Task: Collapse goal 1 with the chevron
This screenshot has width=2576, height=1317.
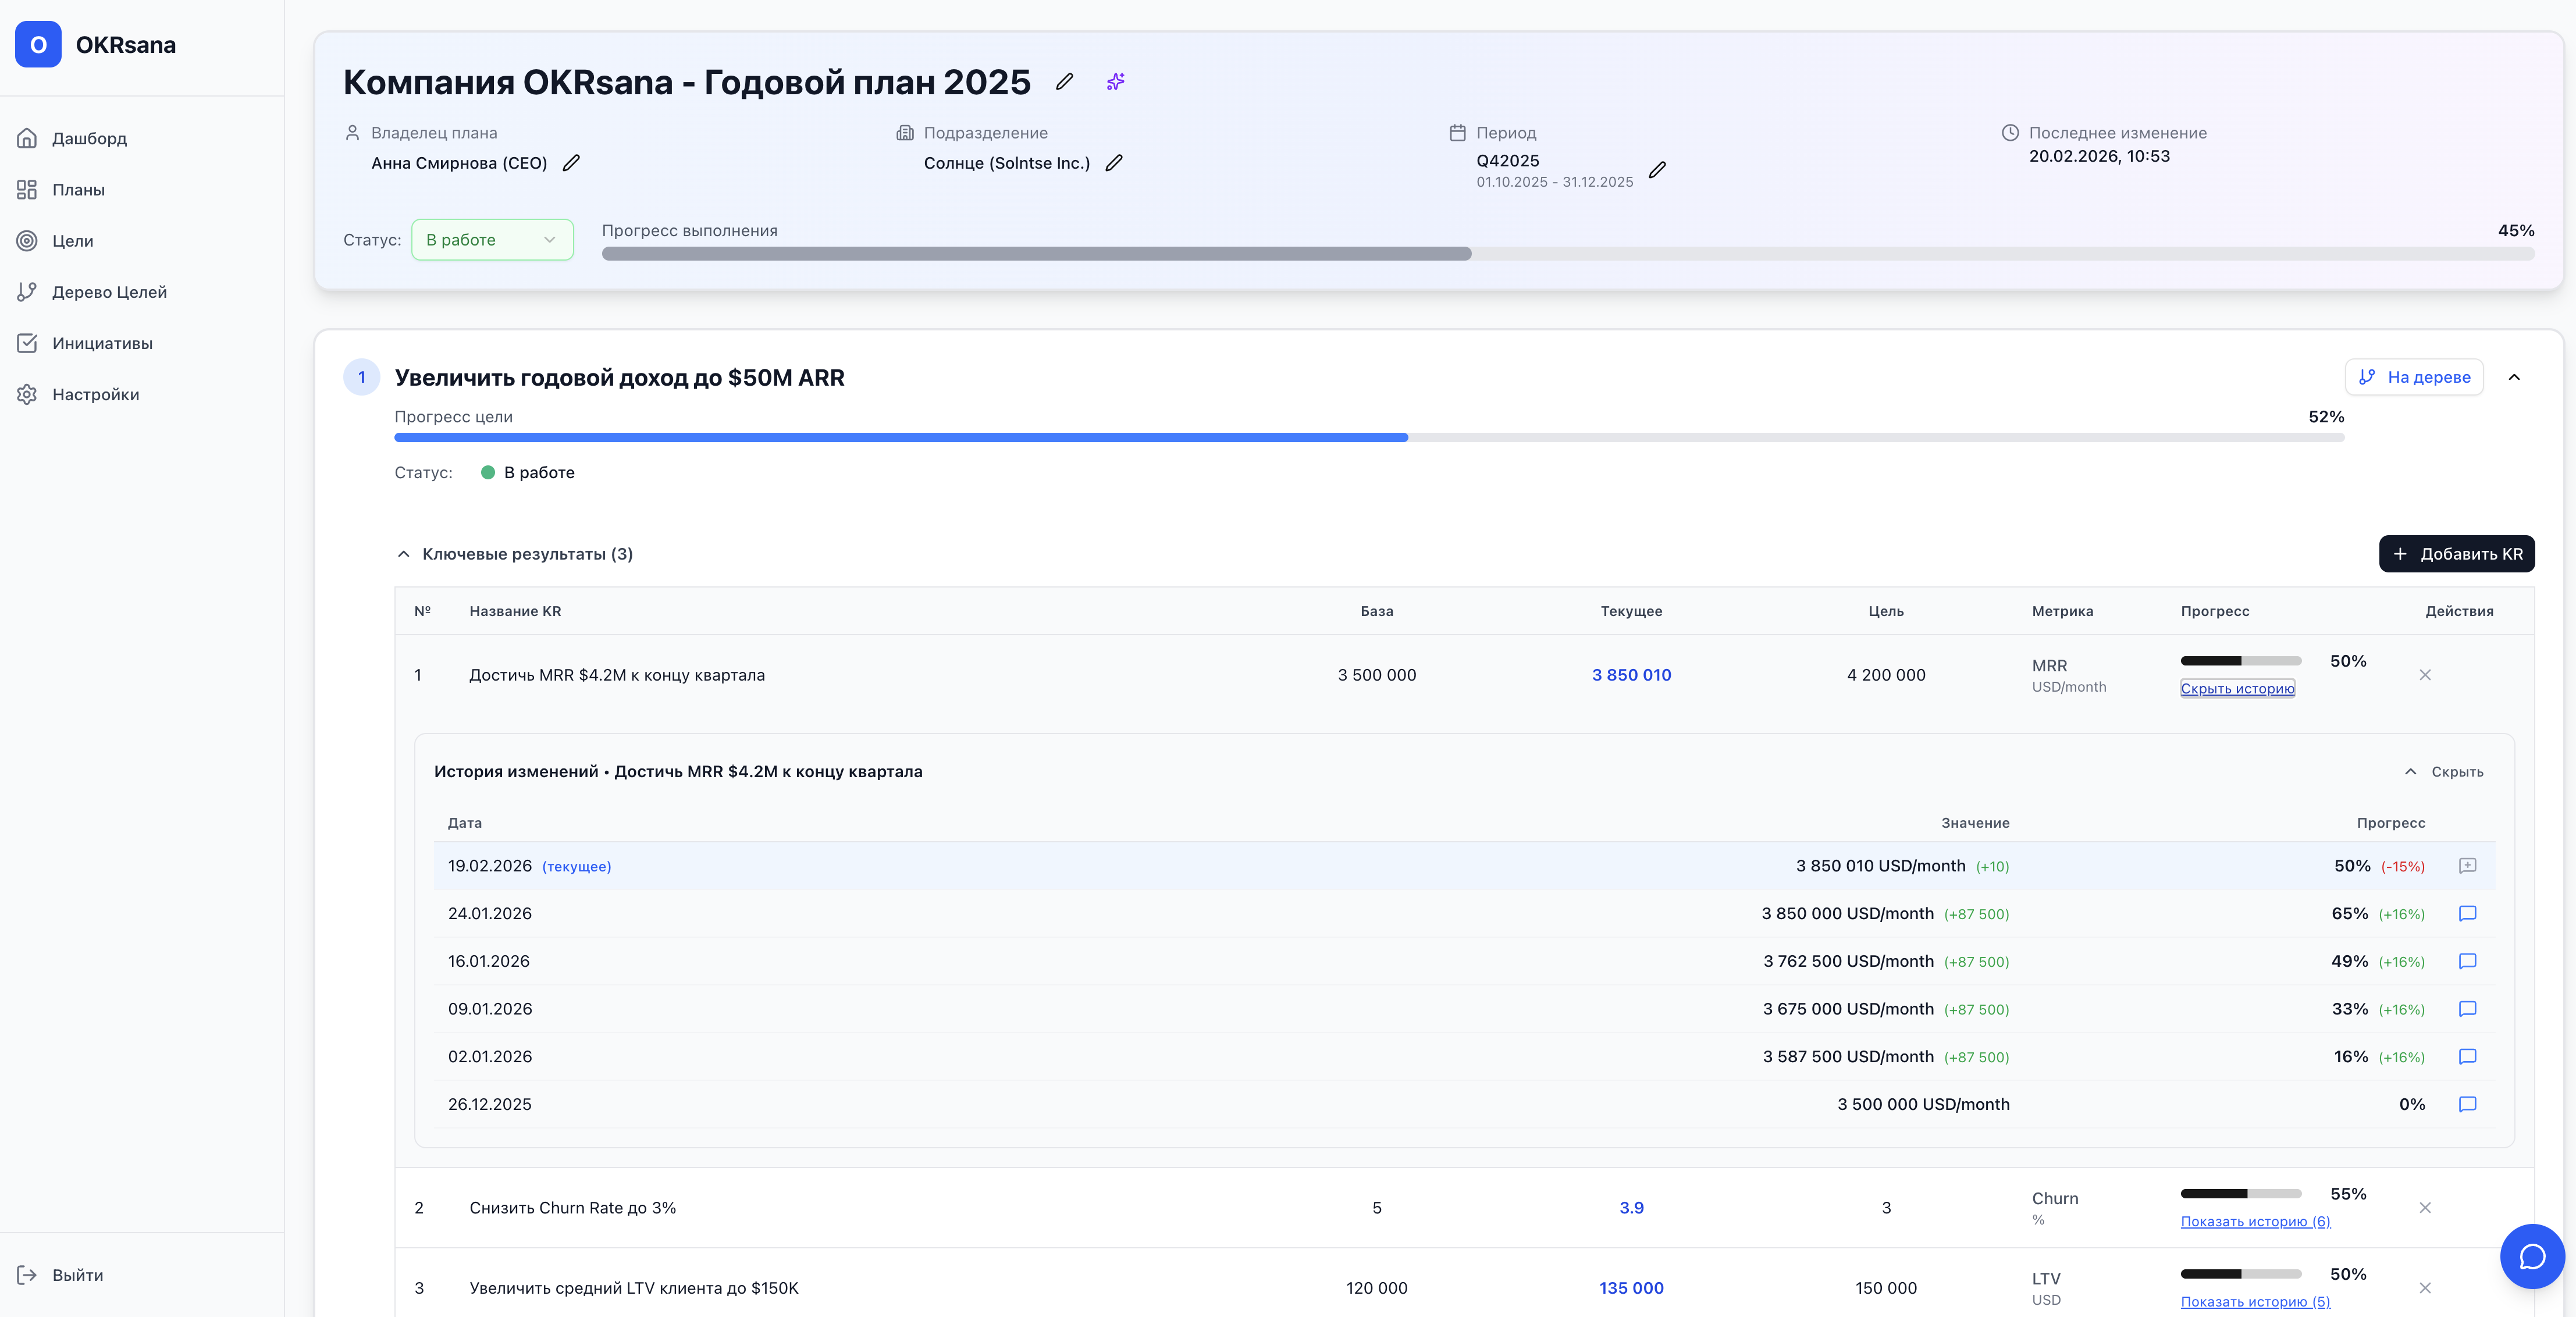Action: coord(2514,377)
